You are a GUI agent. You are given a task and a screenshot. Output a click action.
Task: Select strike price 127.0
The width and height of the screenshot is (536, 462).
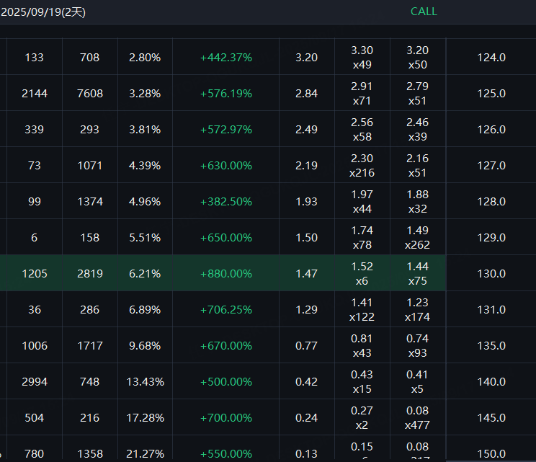point(491,166)
